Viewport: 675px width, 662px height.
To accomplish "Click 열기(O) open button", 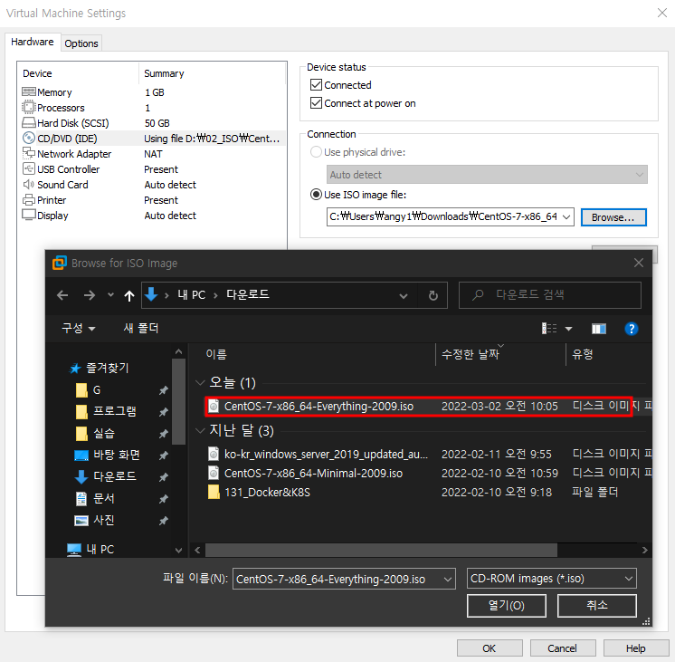I will tap(507, 606).
